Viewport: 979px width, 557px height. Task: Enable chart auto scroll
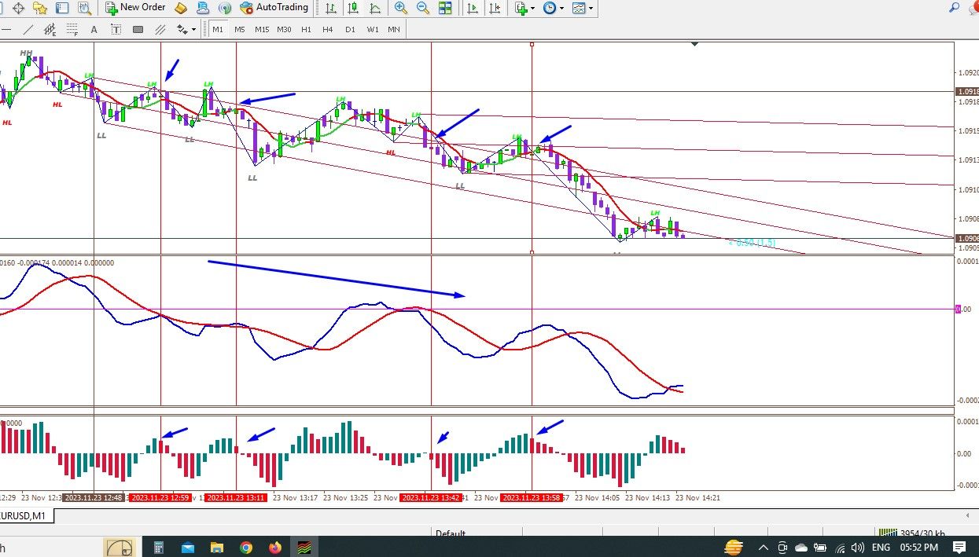tap(472, 8)
